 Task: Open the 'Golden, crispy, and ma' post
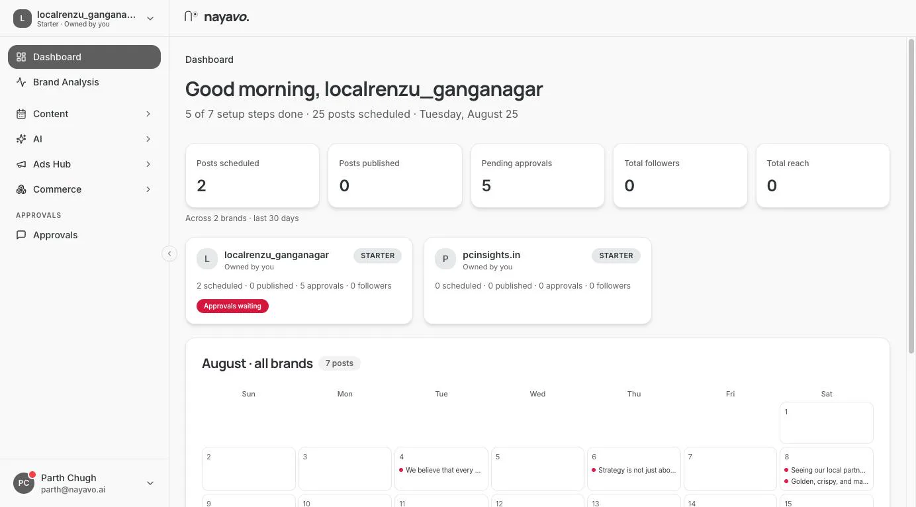(827, 481)
